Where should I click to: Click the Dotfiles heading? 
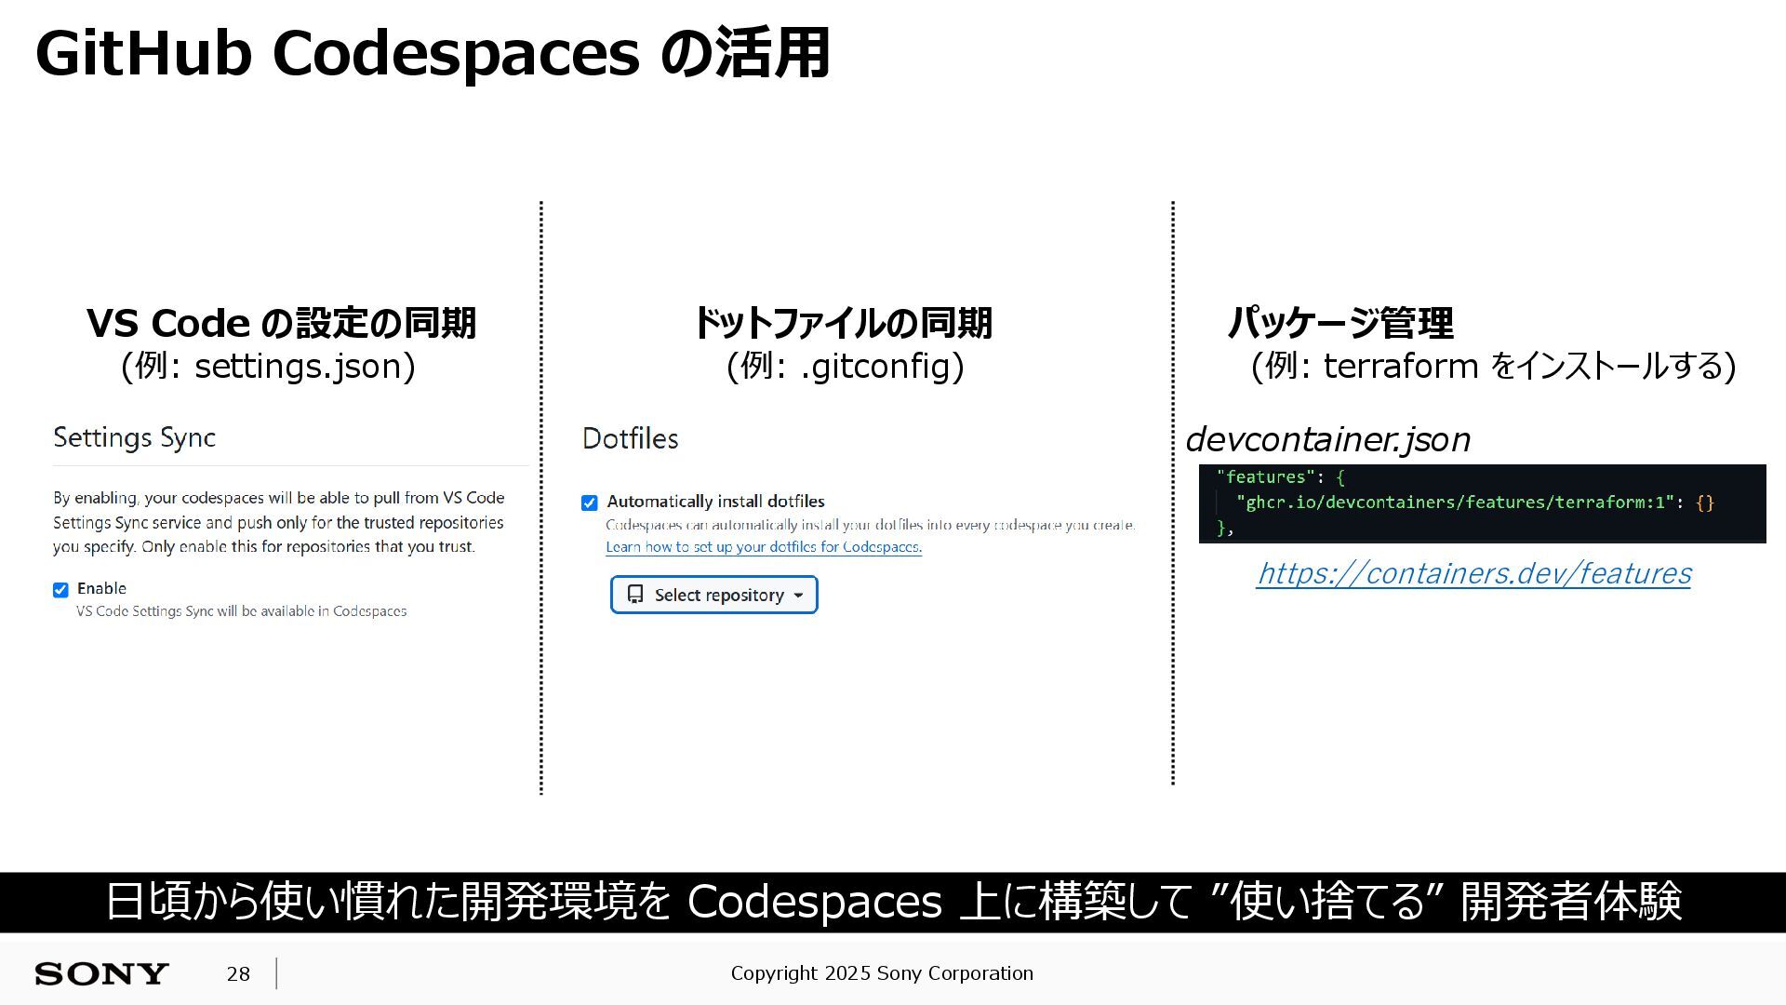pyautogui.click(x=630, y=438)
